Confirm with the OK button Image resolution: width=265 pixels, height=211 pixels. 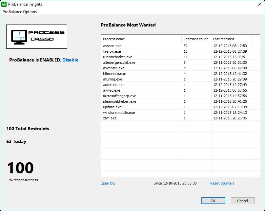point(213,201)
